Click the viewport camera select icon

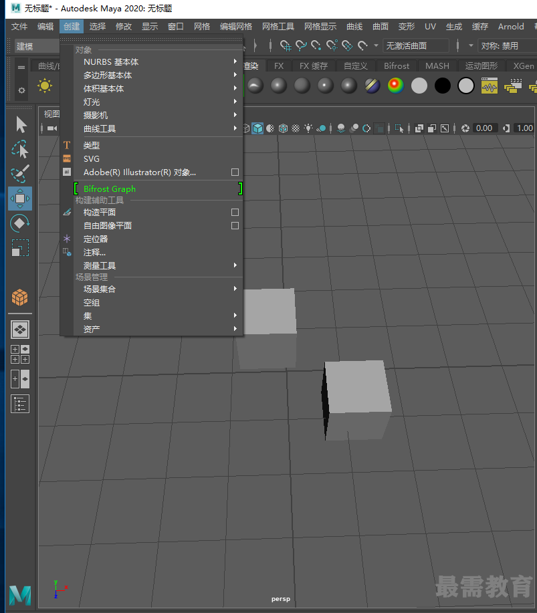[x=51, y=128]
